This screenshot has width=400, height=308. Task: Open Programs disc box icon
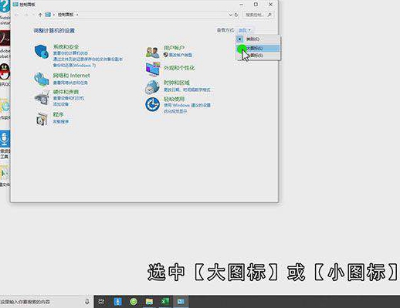42,119
